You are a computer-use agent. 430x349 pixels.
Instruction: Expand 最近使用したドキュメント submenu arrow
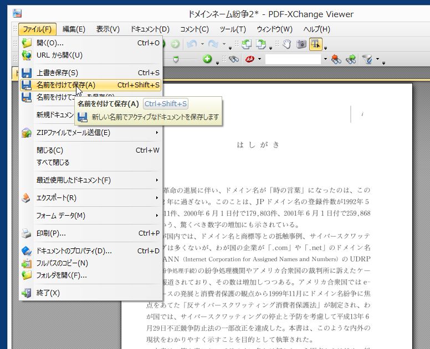click(157, 180)
